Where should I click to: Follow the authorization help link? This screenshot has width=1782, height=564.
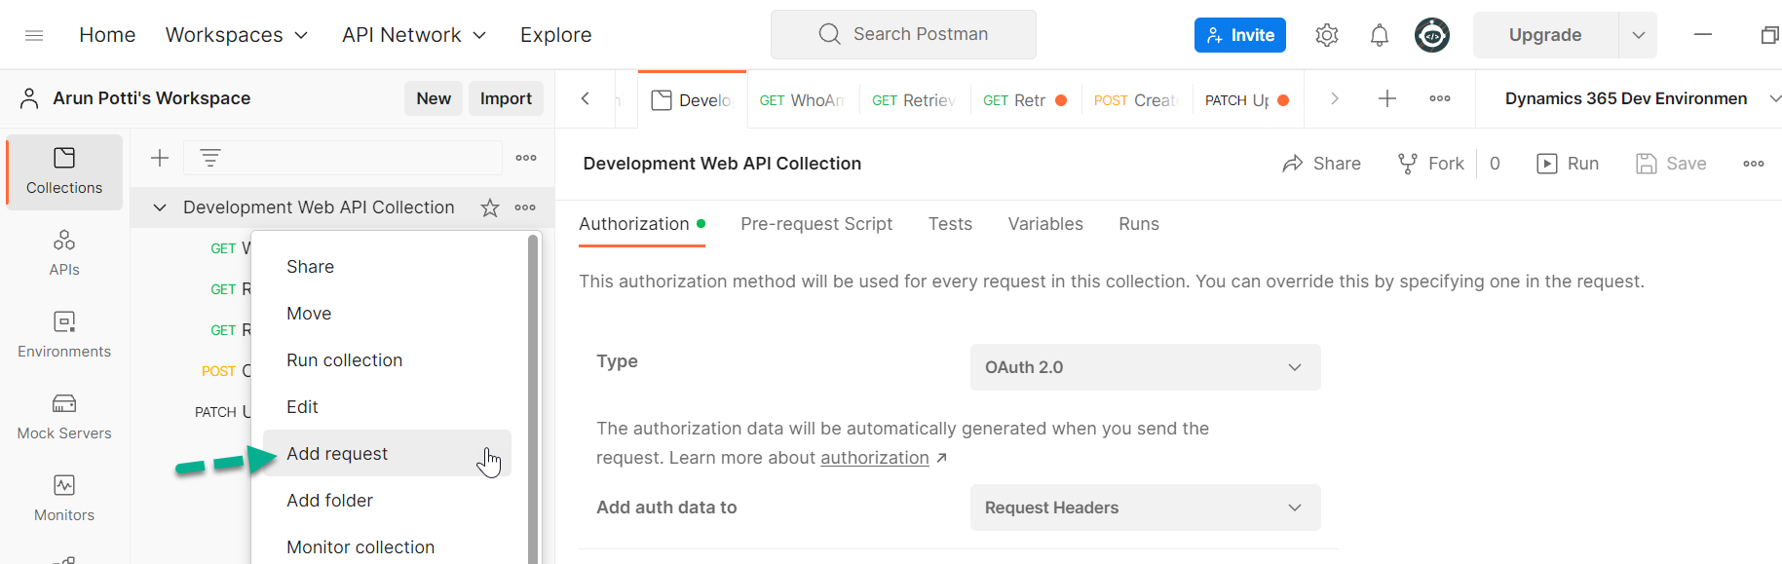[x=874, y=458]
